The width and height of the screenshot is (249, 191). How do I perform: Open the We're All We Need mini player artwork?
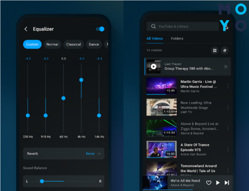tap(155, 183)
